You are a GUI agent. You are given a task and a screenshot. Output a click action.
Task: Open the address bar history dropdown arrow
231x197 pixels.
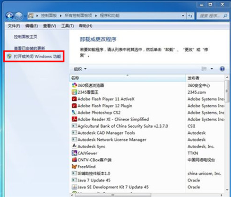coord(183,16)
